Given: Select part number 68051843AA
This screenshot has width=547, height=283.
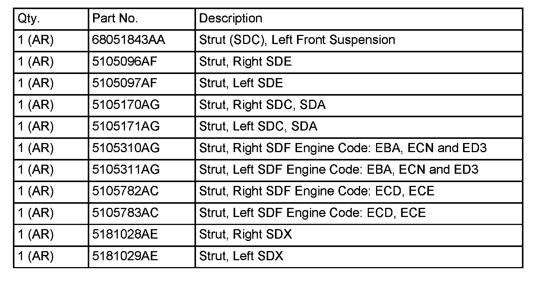Looking at the screenshot, I should point(129,40).
